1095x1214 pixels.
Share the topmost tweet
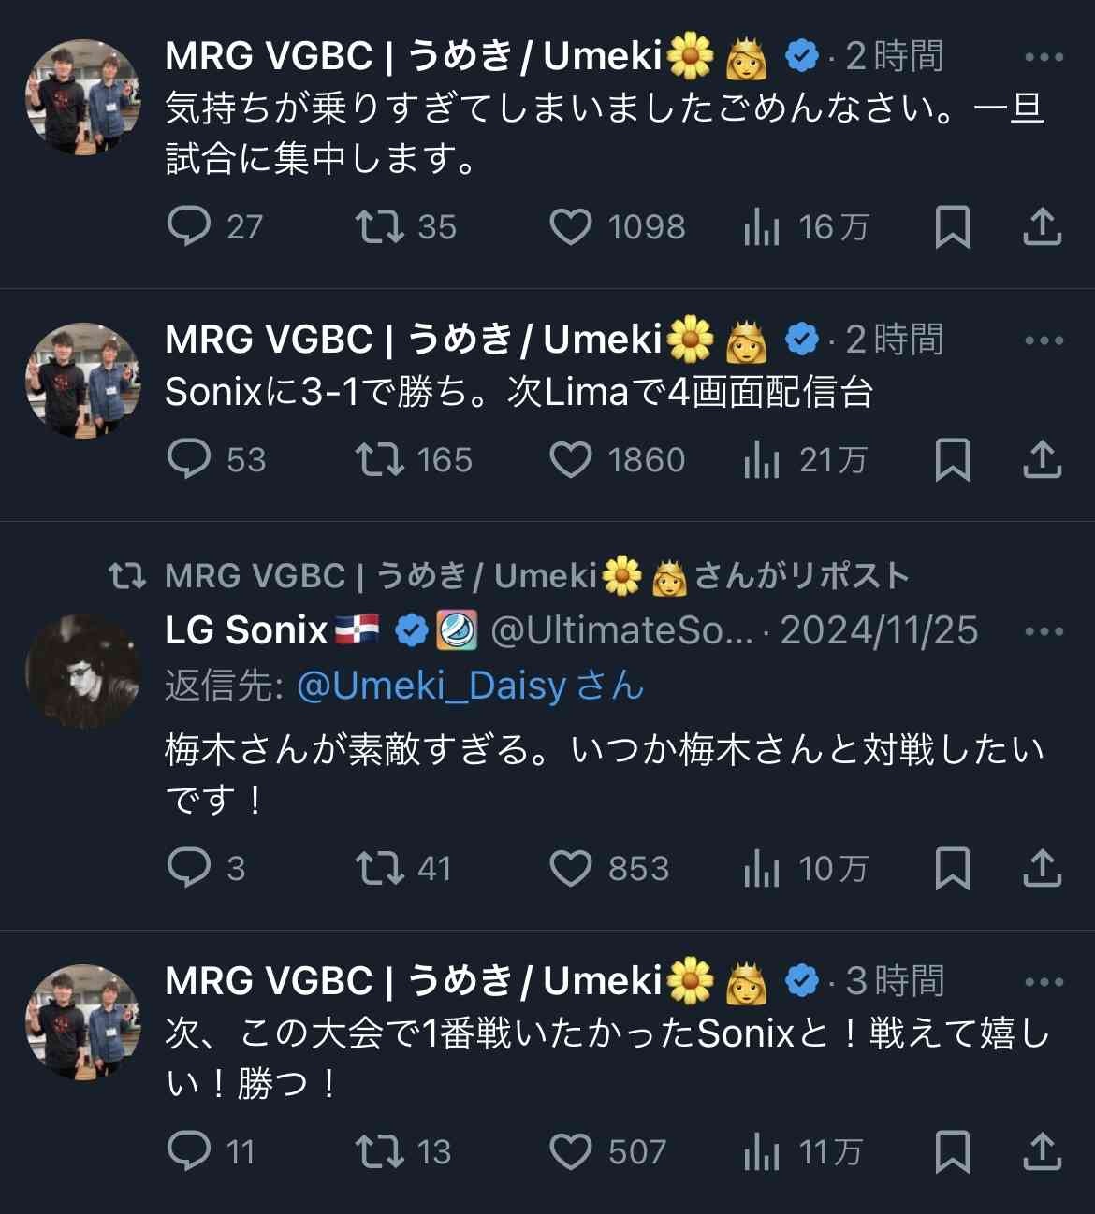coord(1042,226)
